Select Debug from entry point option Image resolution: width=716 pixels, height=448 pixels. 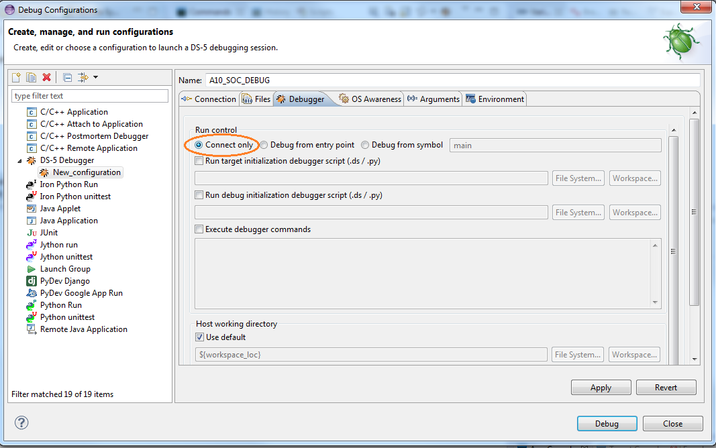tap(264, 145)
